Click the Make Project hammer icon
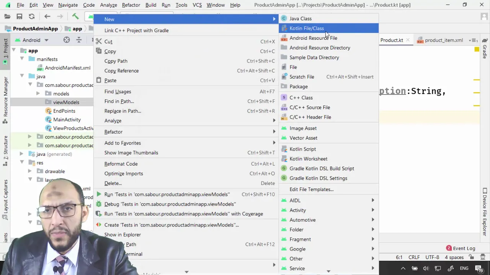Screen dimensions: 490x275 75,16
